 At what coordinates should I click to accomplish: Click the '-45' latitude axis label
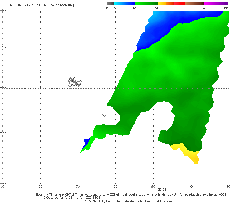tap(3, 47)
